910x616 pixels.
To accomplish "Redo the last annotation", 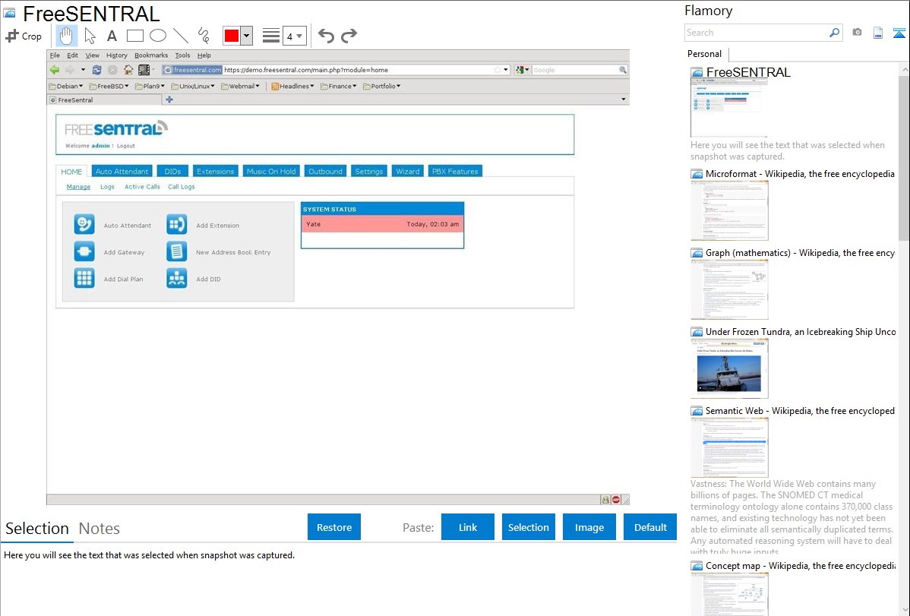I will pyautogui.click(x=349, y=36).
